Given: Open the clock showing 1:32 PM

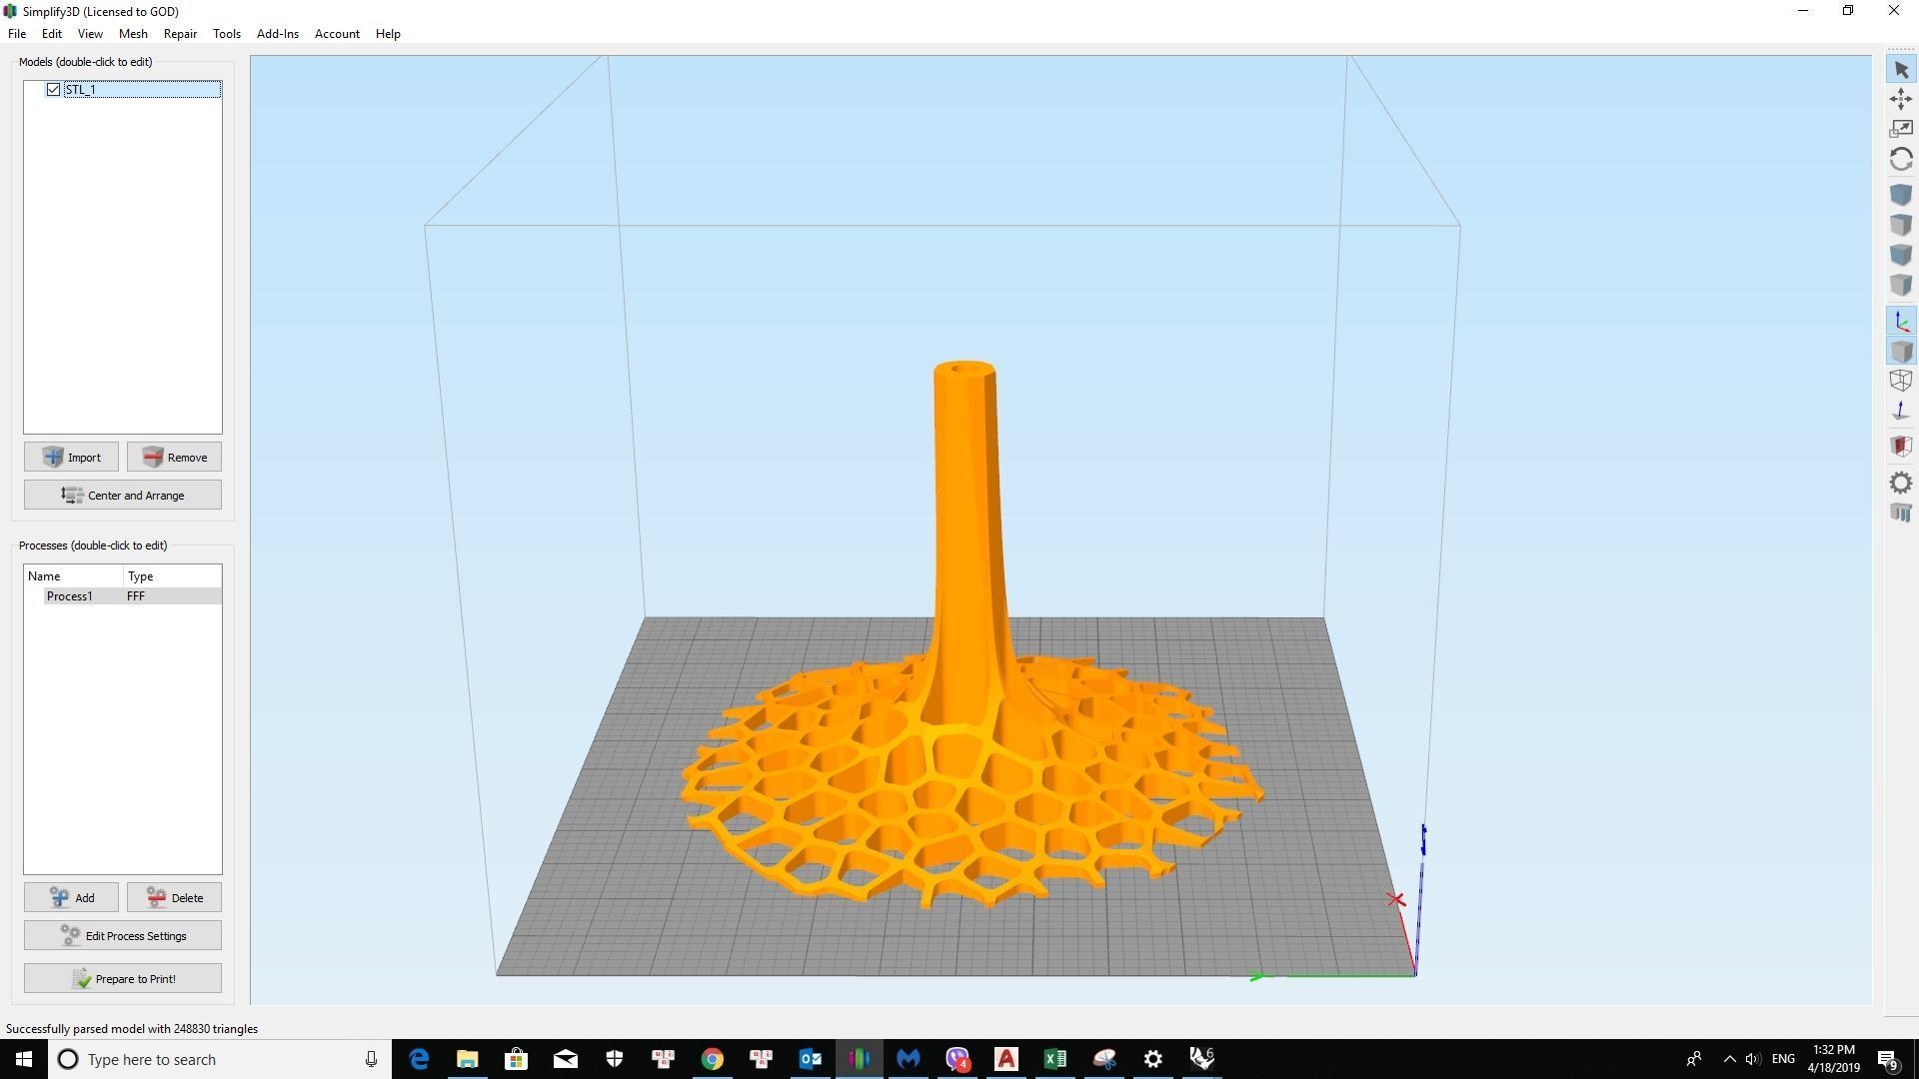Looking at the screenshot, I should (1833, 1059).
